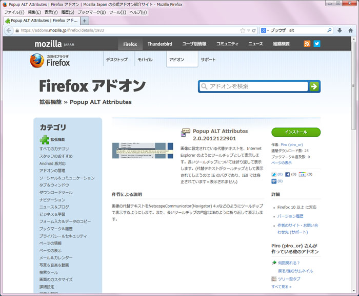359x296 pixels.
Task: Click the すべて見る link
Action: click(x=282, y=287)
